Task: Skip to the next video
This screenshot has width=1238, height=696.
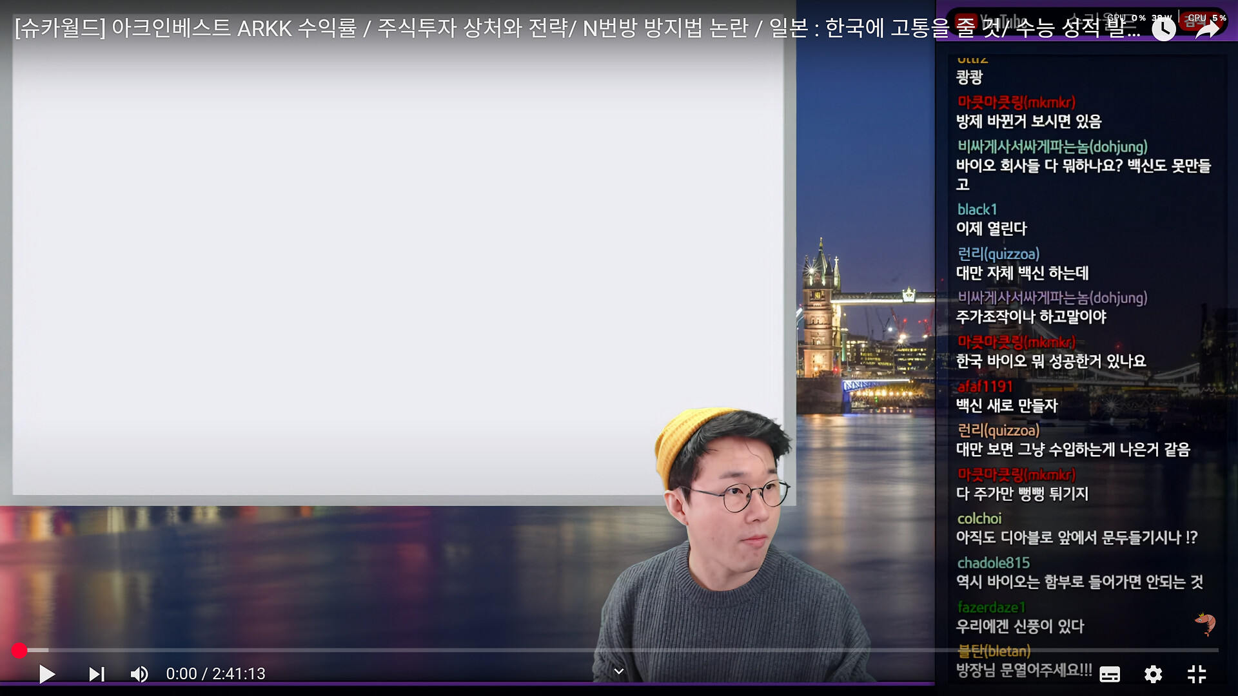Action: 97,674
